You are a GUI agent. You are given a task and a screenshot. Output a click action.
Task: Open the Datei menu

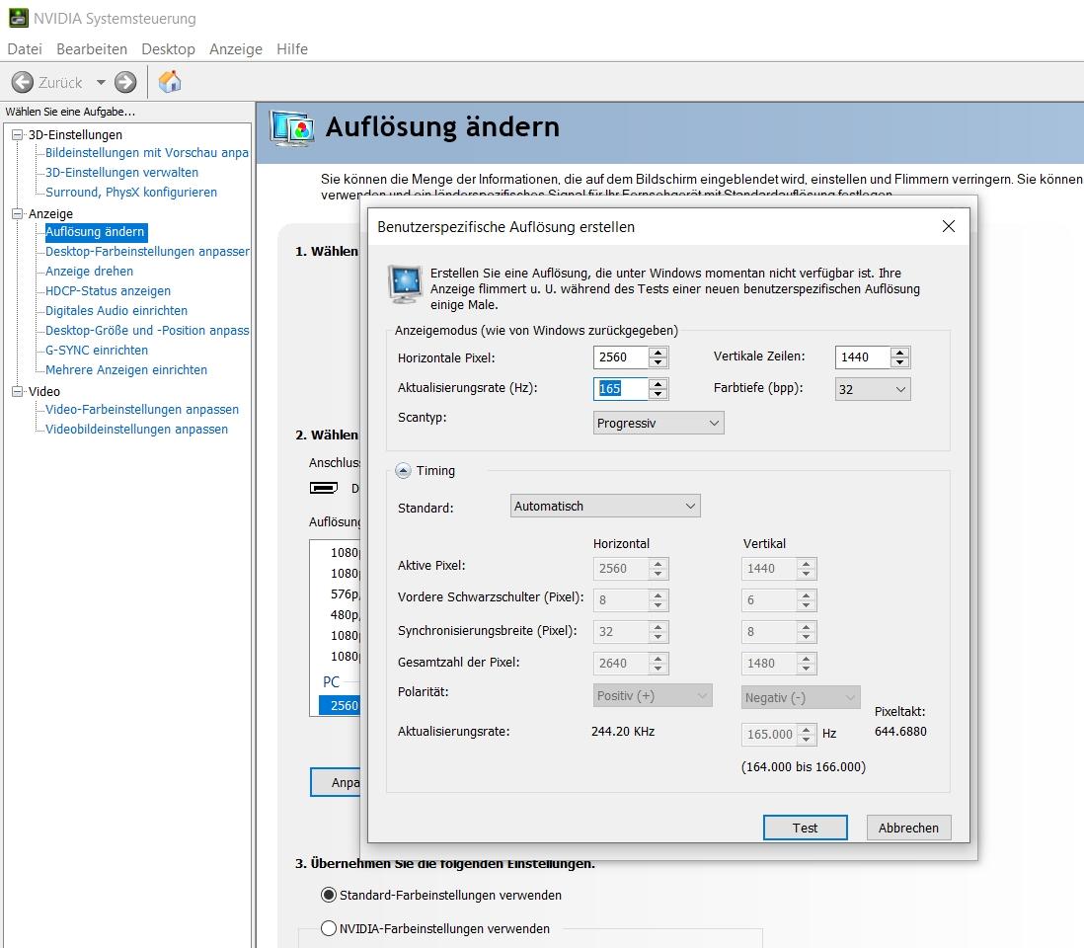coord(25,49)
